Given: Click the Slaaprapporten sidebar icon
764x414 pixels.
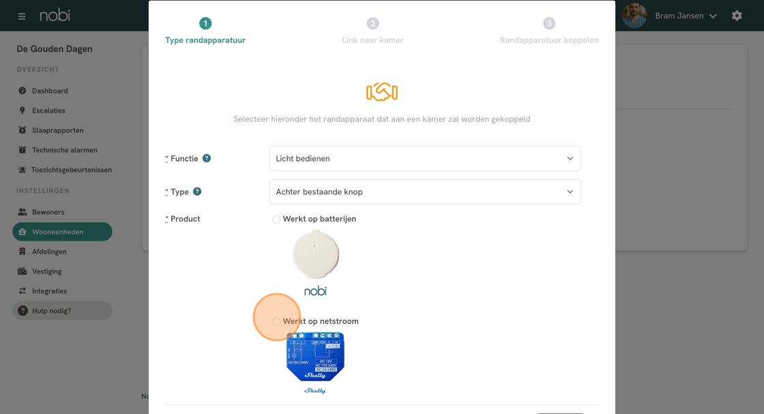Looking at the screenshot, I should coord(23,130).
